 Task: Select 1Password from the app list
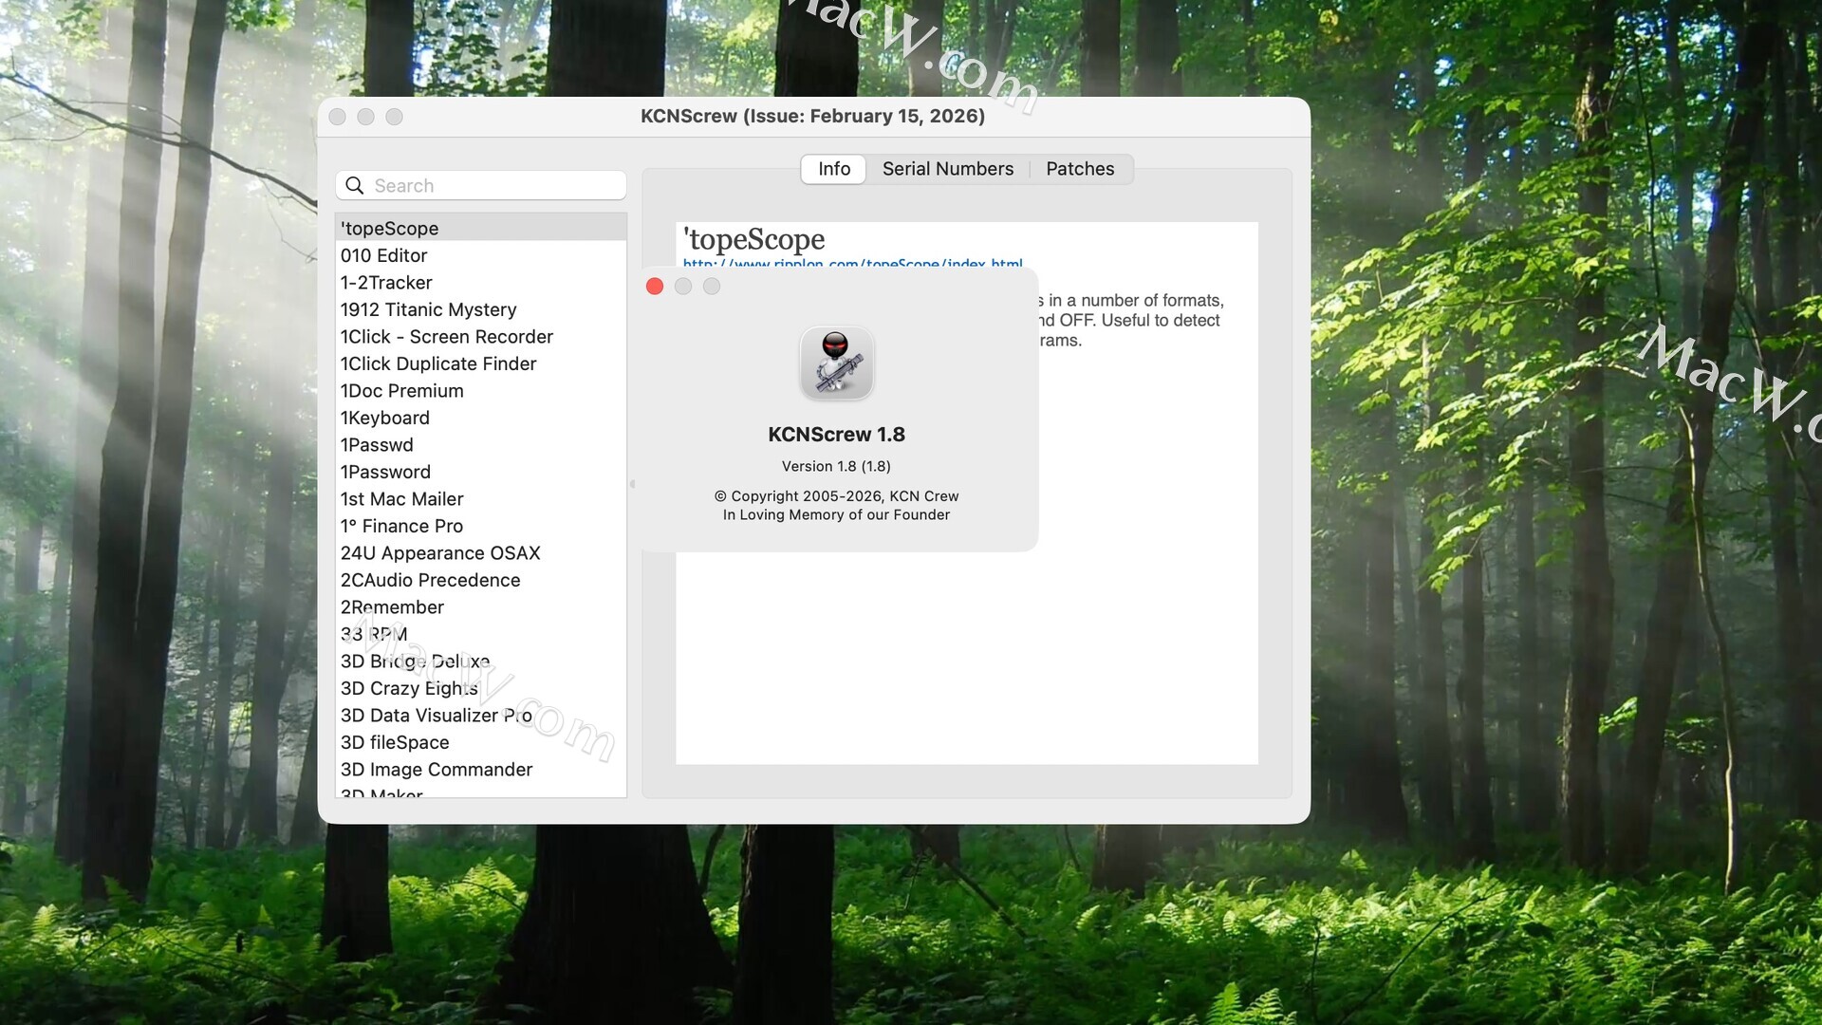point(385,472)
